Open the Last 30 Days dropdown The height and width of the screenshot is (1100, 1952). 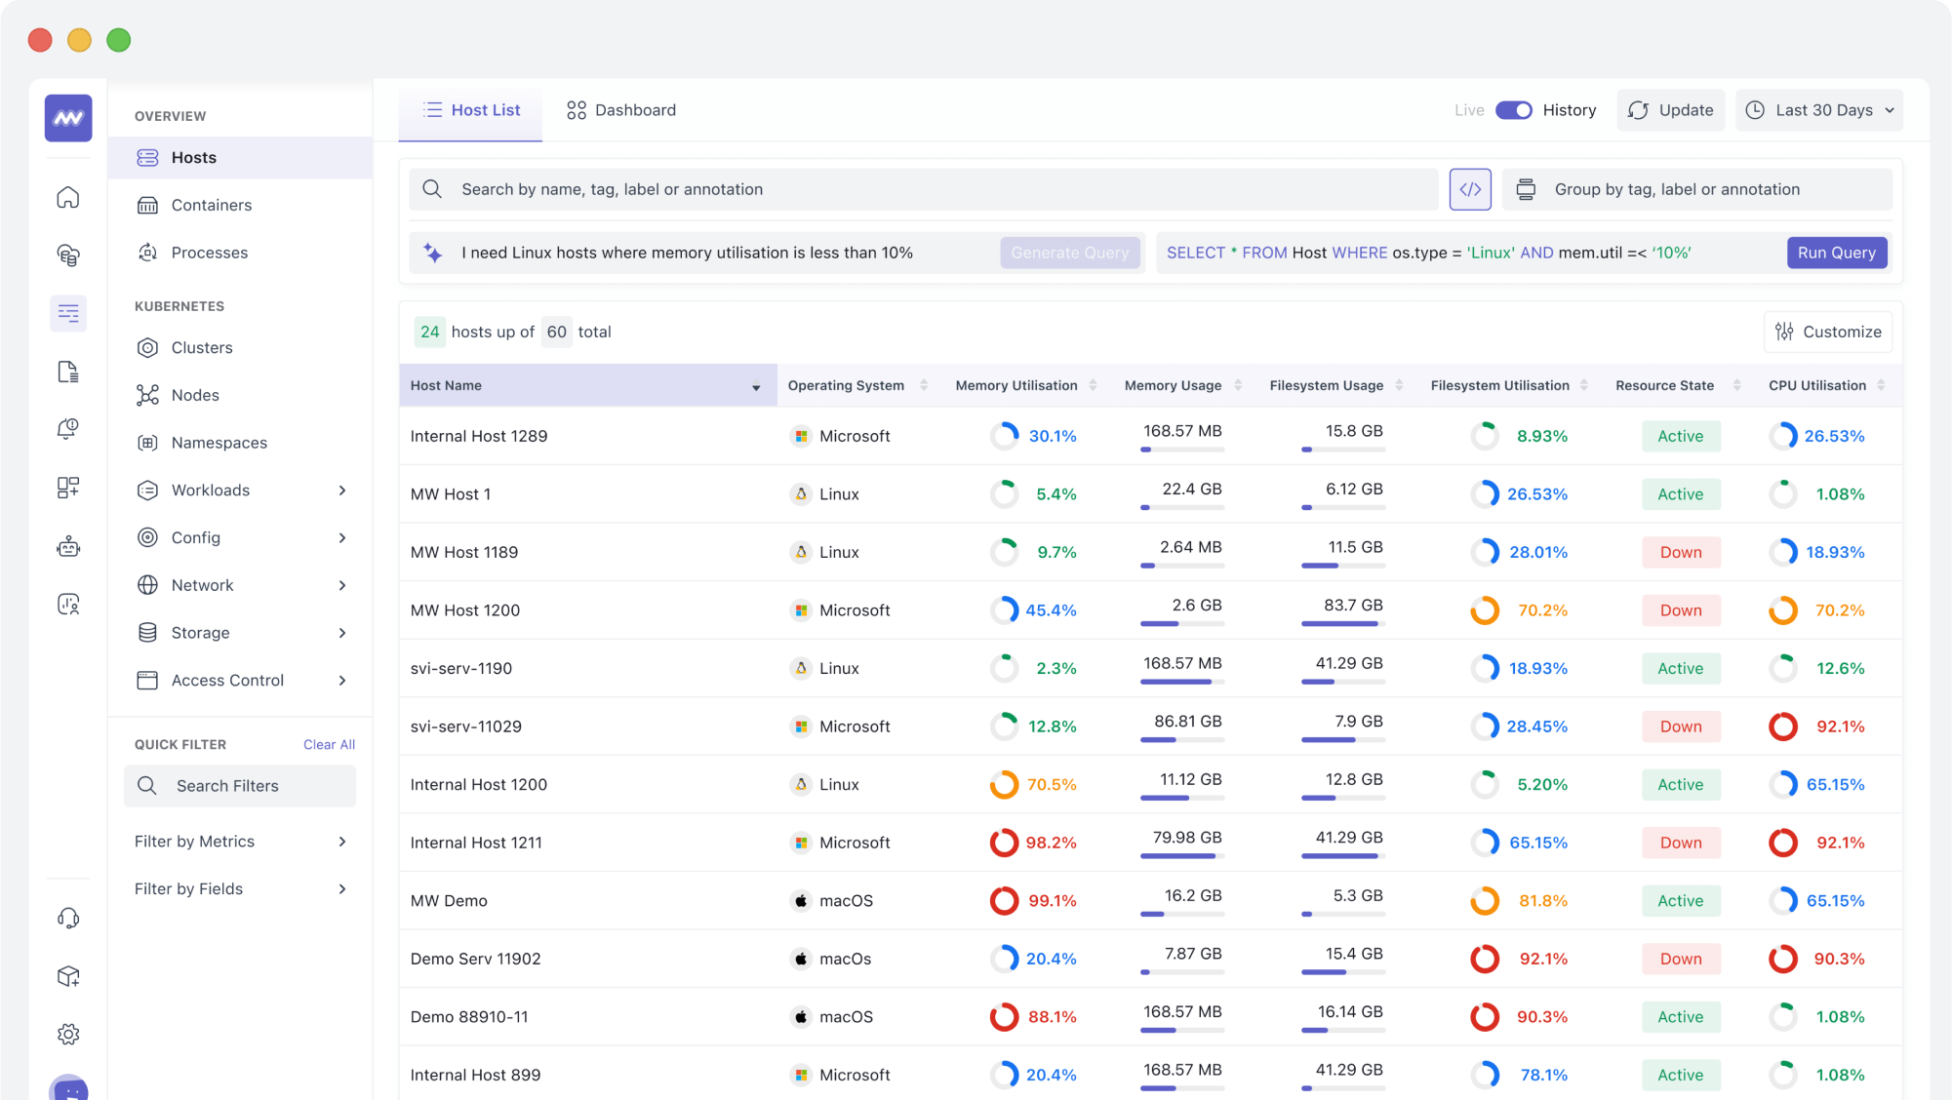[x=1819, y=110]
